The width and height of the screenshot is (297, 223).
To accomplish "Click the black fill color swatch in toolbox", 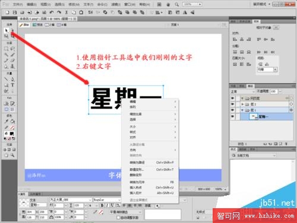I will pos(12,133).
